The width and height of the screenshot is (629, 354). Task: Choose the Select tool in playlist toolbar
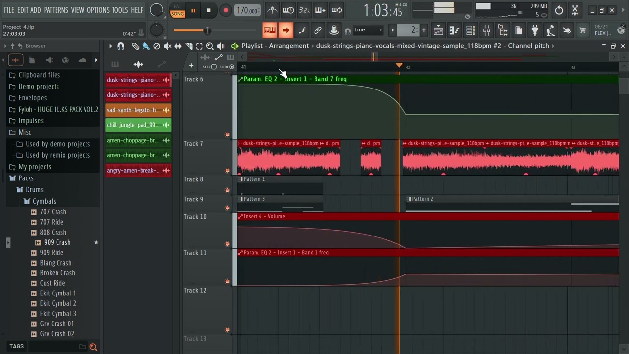(199, 46)
